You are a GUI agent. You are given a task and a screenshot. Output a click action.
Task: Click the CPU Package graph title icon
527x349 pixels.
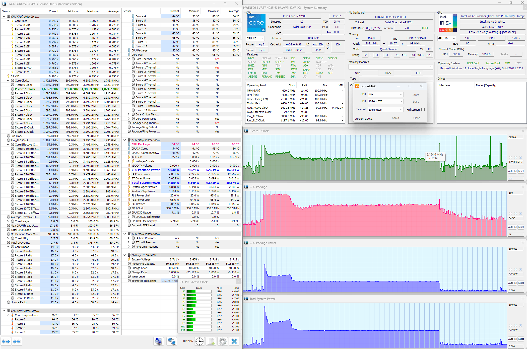point(246,187)
